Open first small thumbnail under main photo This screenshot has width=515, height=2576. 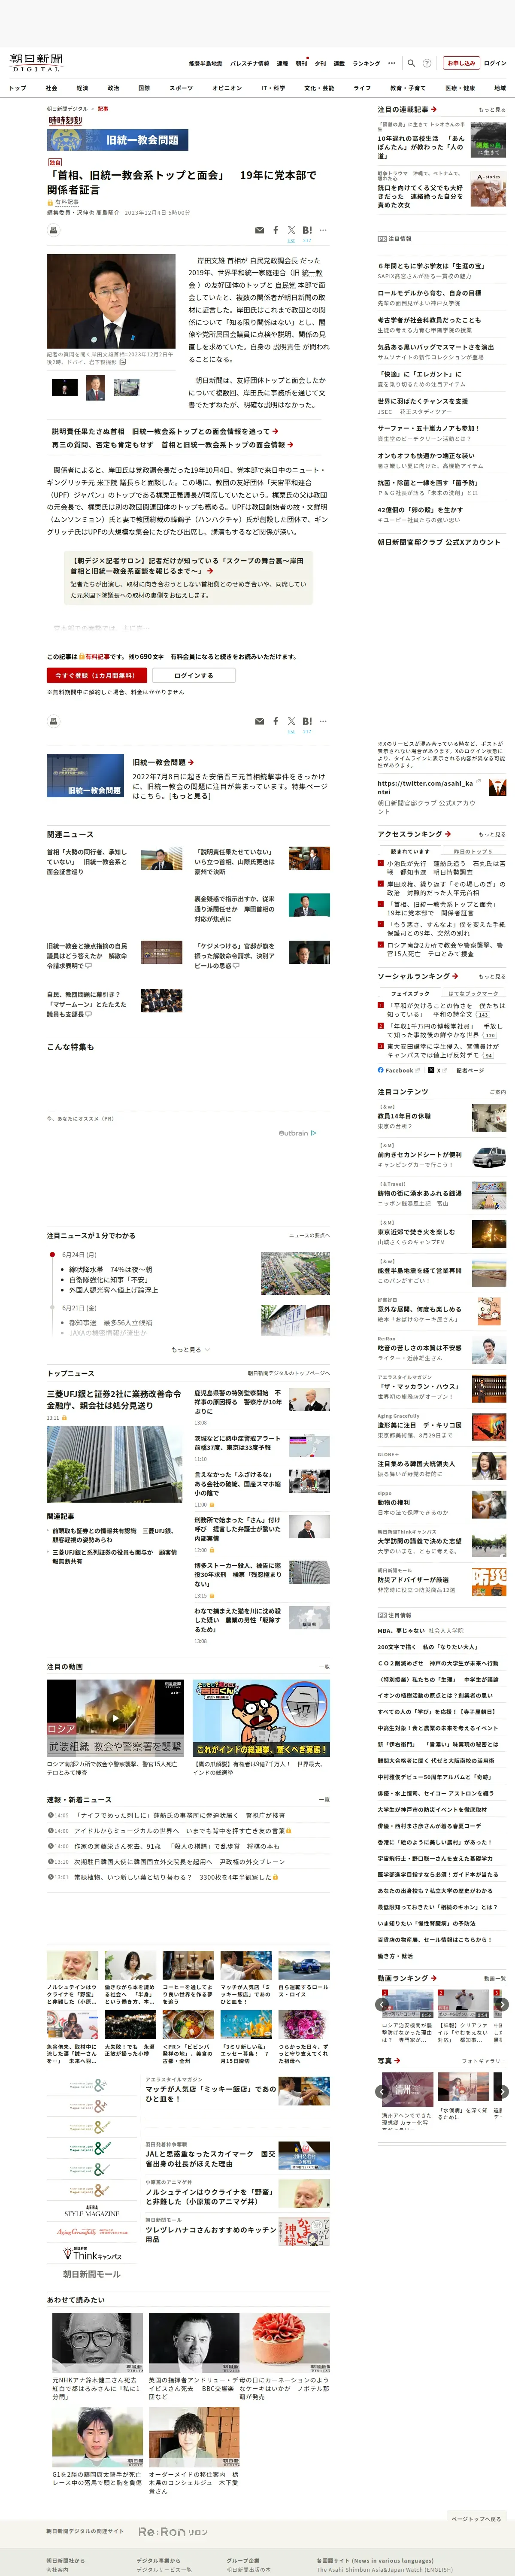(x=65, y=386)
